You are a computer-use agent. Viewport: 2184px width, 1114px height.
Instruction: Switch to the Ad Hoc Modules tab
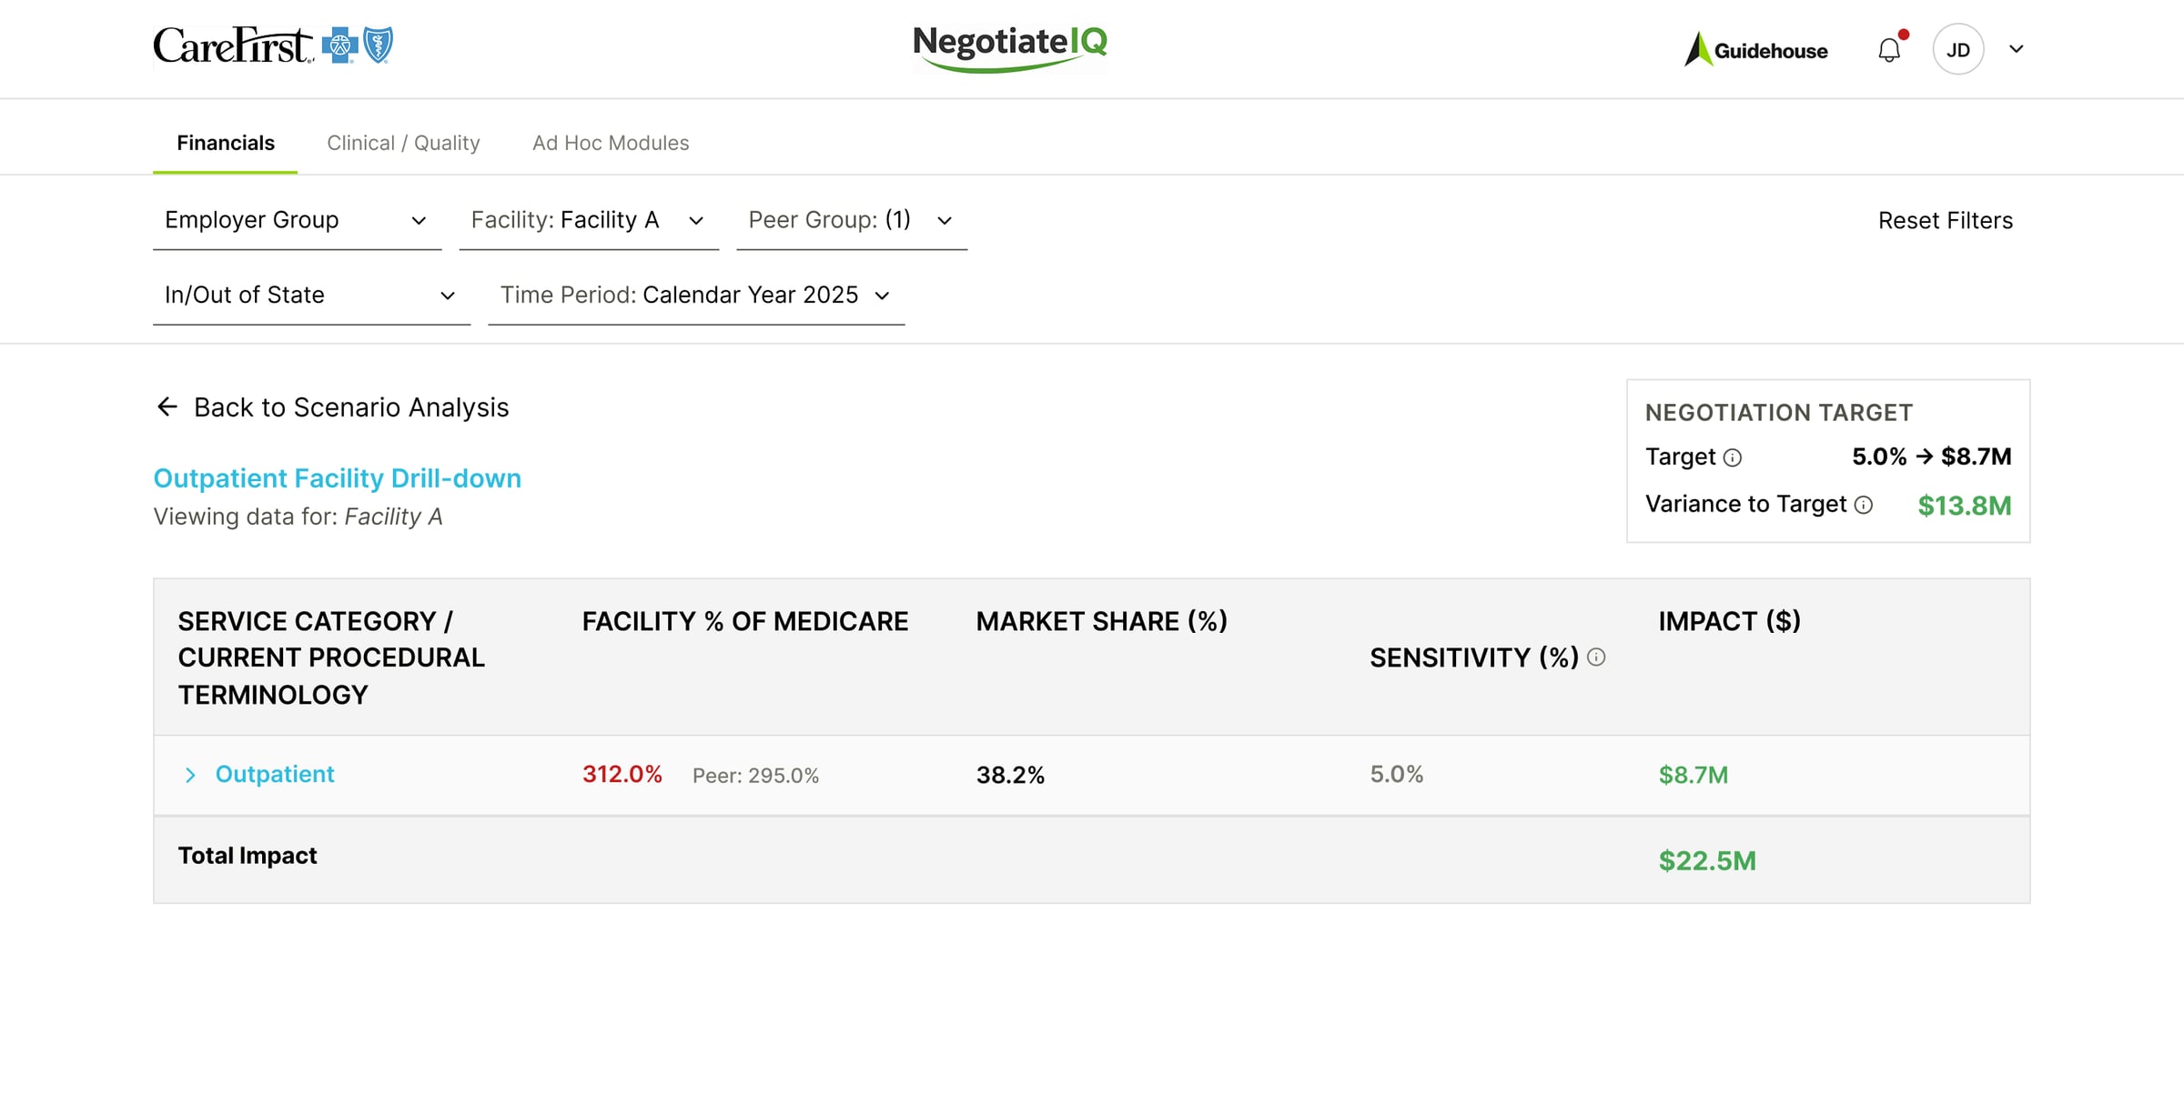(x=611, y=143)
